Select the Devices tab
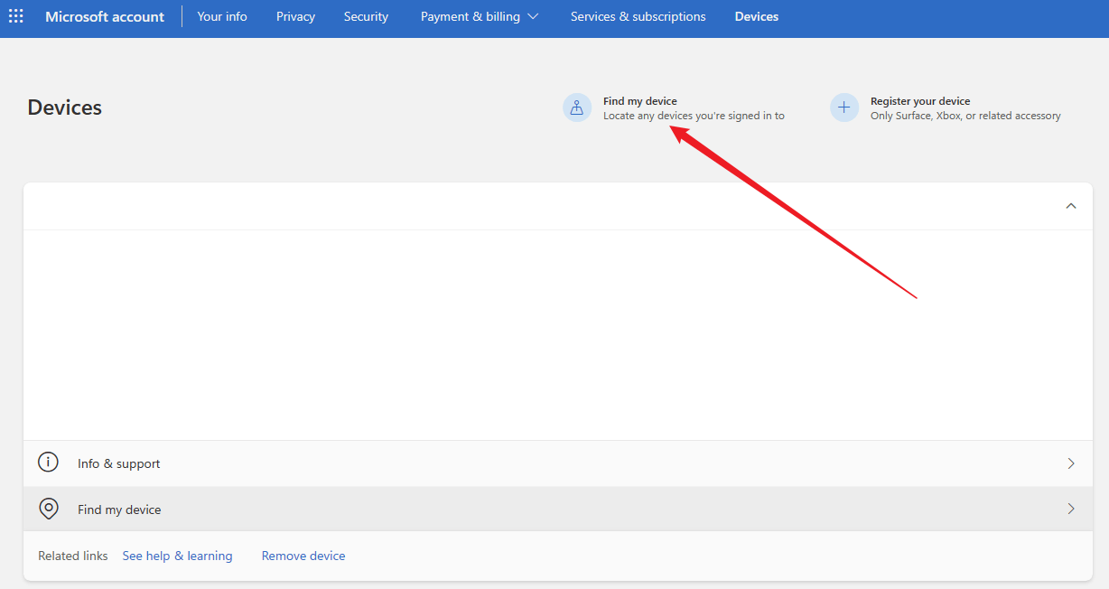The width and height of the screenshot is (1109, 589). pos(757,16)
